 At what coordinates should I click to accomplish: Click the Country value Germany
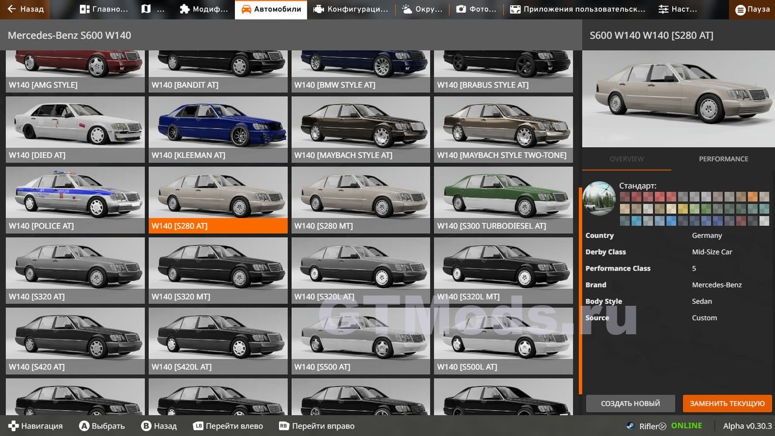[707, 236]
